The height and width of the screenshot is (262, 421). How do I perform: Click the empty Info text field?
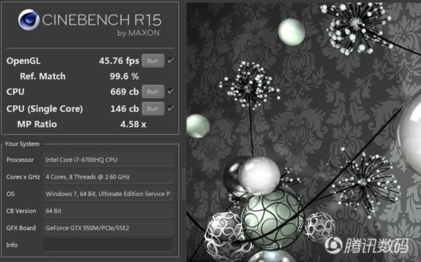(x=108, y=245)
